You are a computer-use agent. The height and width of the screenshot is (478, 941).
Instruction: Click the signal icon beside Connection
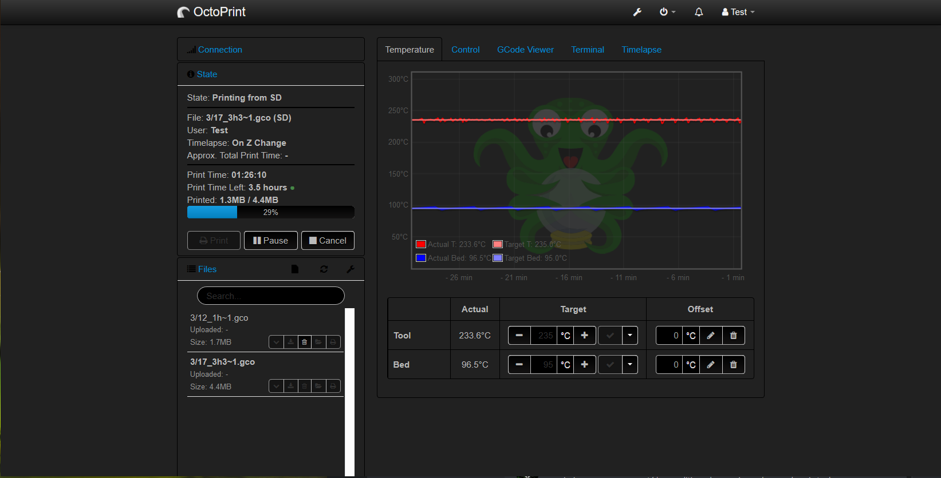(191, 50)
